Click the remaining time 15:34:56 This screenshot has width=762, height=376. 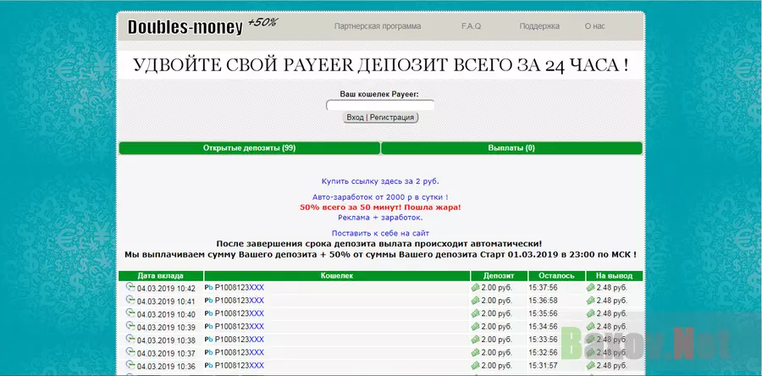pos(544,327)
